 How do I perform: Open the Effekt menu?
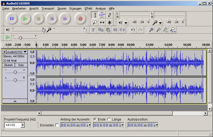click(x=88, y=8)
